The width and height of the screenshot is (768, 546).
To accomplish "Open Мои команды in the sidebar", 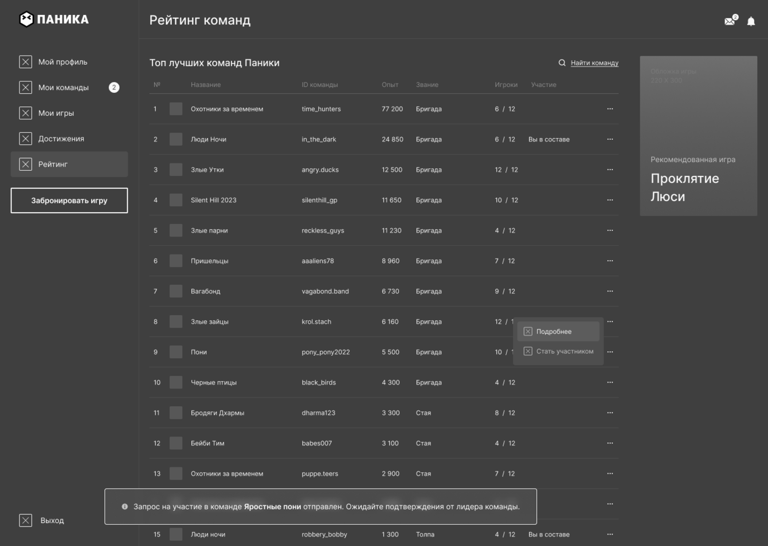I will click(x=64, y=88).
